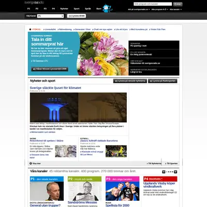207x207 pixels.
Task: Go to next channels carousel page
Action: tap(175, 172)
